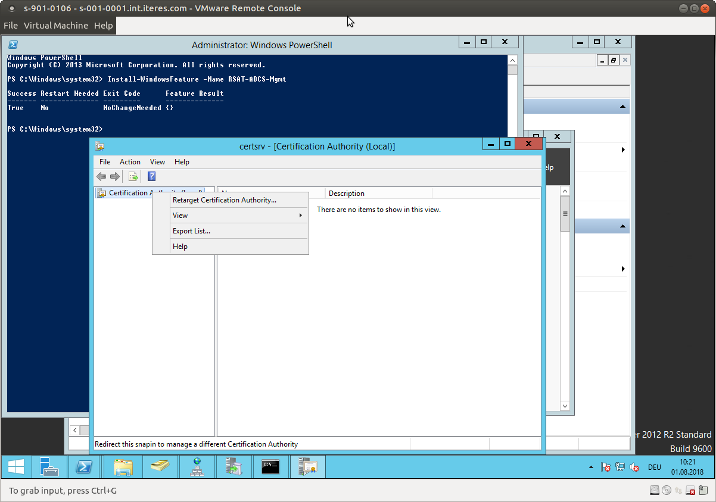Click the NoChangeNeeded exit code text
This screenshot has height=502, width=716.
pyautogui.click(x=132, y=108)
